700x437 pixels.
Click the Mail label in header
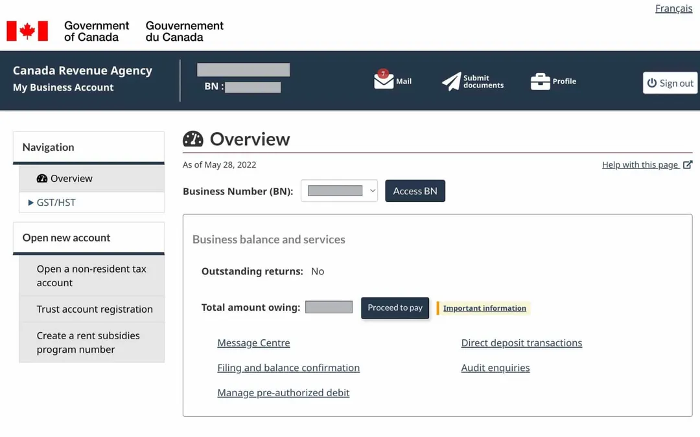[404, 81]
